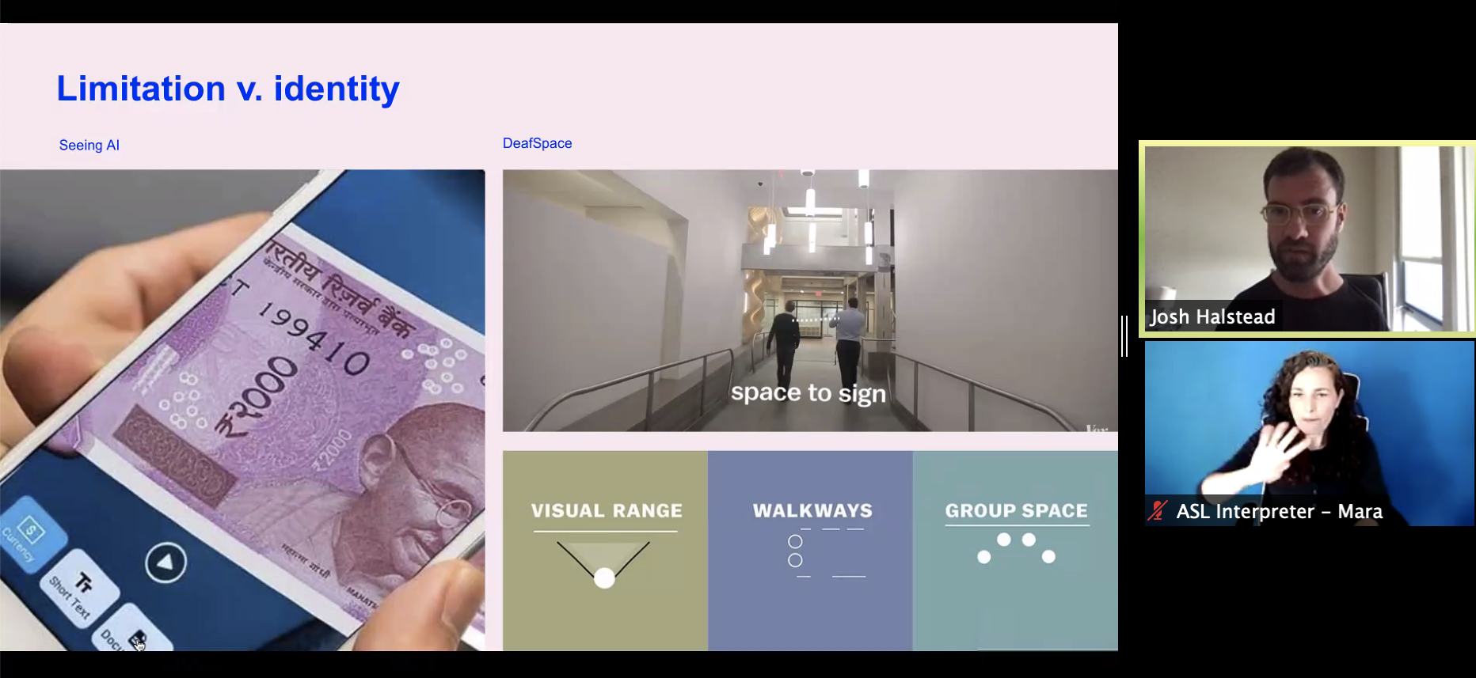Click the 'space to sign' caption text
The height and width of the screenshot is (678, 1476).
(x=808, y=393)
